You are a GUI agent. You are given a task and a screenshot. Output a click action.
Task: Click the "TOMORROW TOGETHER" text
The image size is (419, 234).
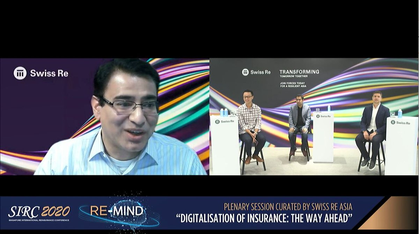294,76
